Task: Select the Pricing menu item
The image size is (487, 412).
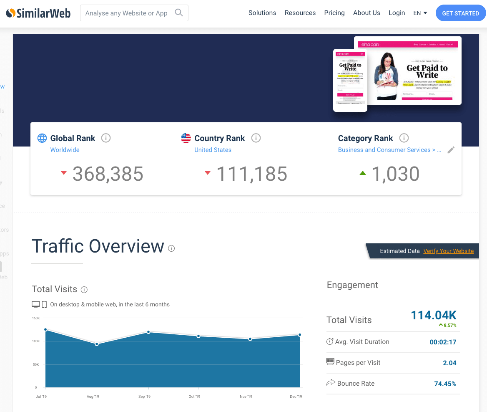Action: [334, 13]
